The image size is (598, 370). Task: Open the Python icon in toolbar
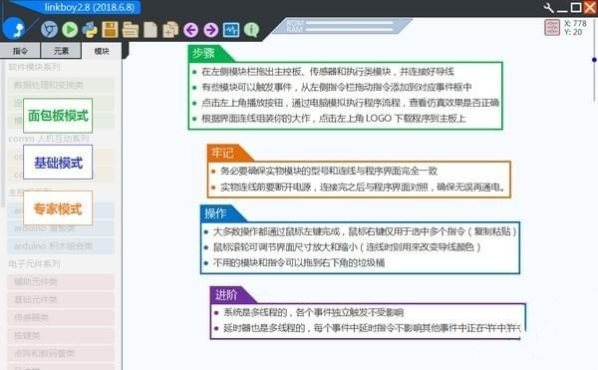click(90, 29)
